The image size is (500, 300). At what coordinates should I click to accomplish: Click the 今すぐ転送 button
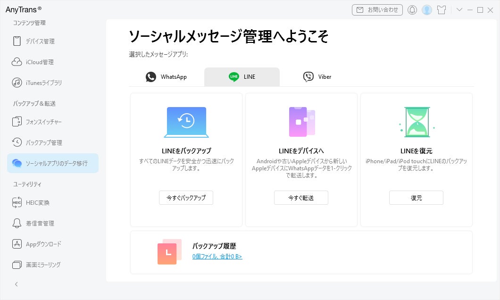(x=301, y=198)
